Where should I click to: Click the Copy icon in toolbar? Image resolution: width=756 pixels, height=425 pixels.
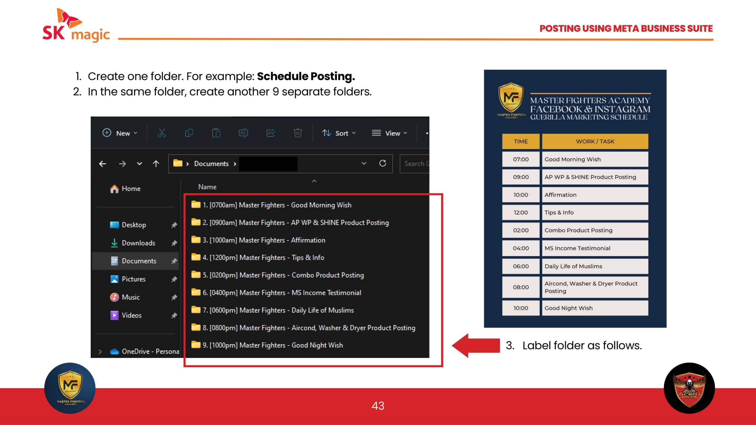[x=189, y=133]
